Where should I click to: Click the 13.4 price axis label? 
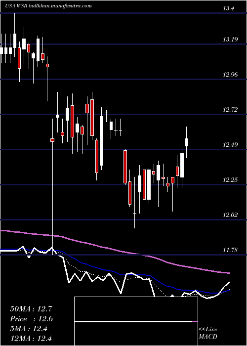[228, 8]
